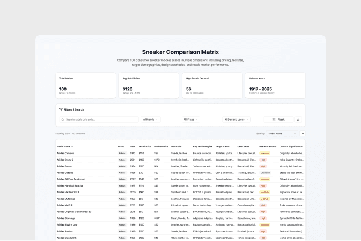Select the Adidas Crazy 2 row name
The image size is (361, 241).
point(65,160)
